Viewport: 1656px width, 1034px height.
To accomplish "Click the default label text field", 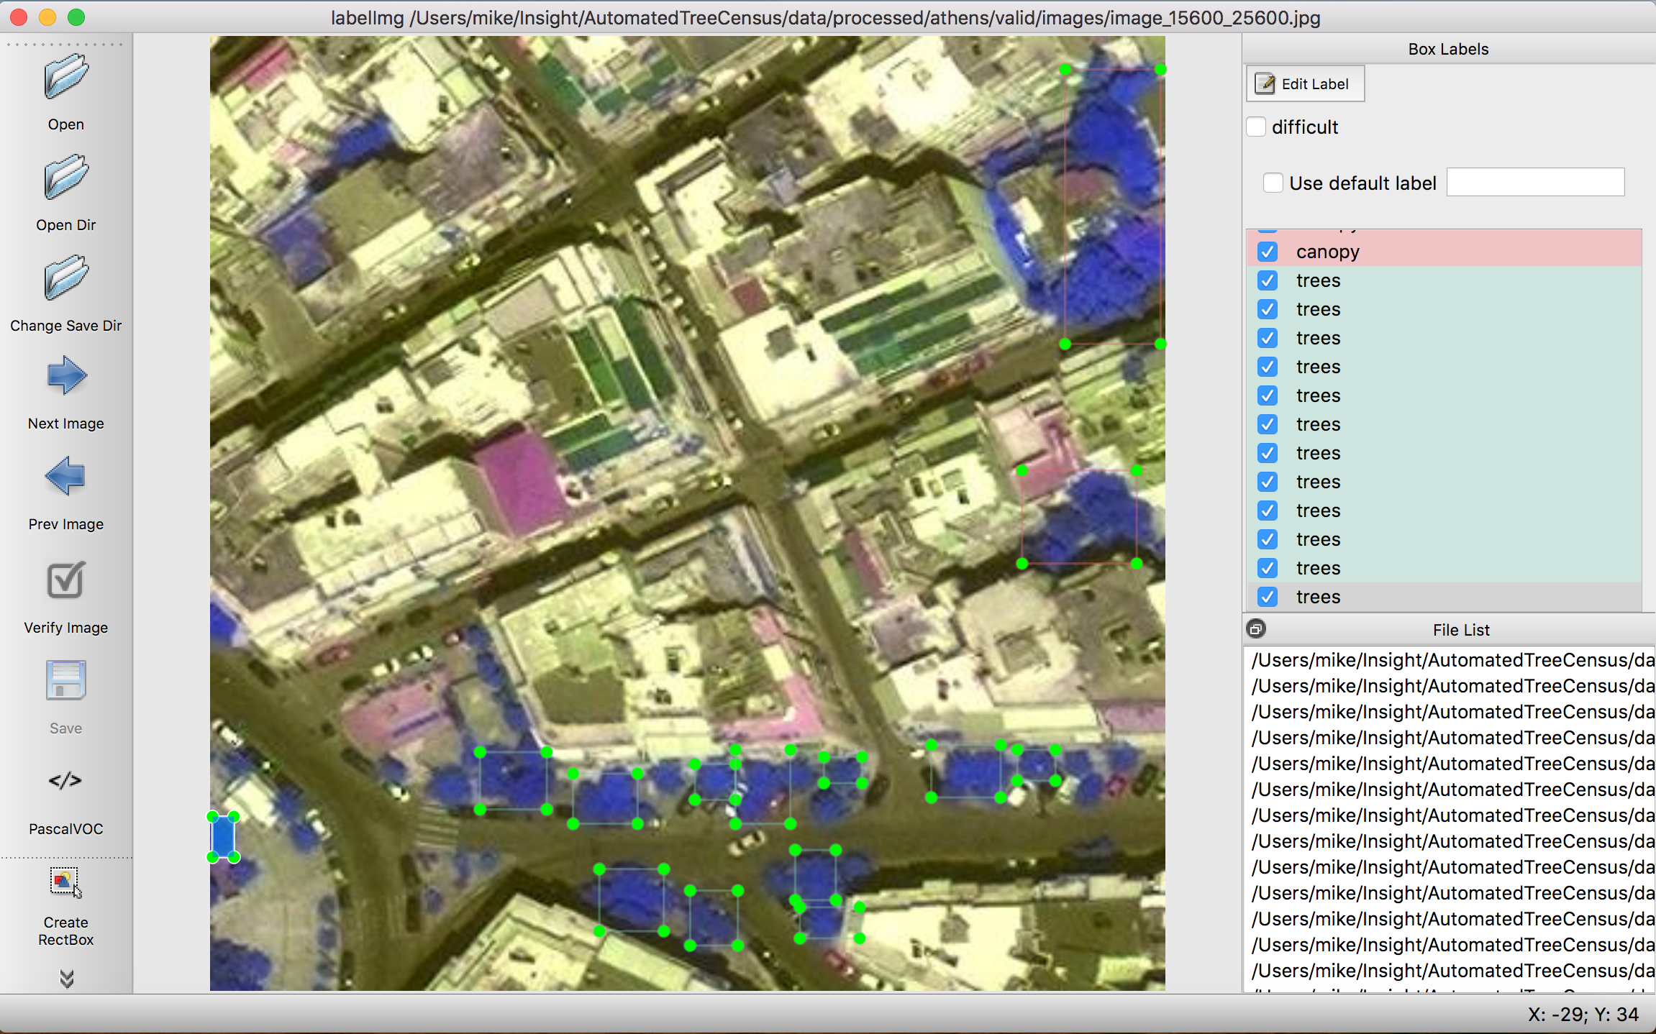I will pos(1535,183).
